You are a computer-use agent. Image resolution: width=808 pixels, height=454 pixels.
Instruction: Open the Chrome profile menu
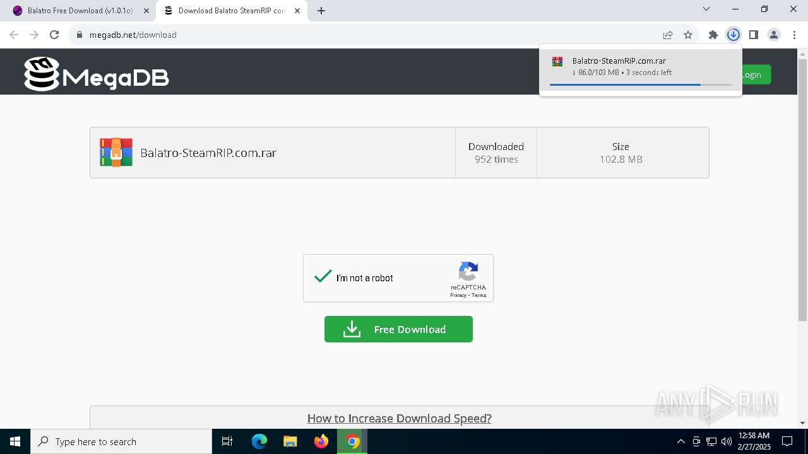click(774, 35)
